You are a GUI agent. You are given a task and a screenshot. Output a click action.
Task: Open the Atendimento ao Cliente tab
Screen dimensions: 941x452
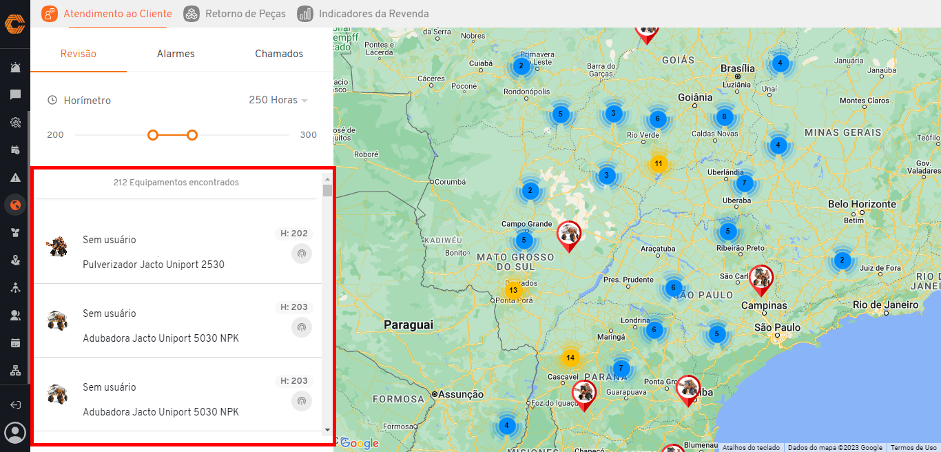pyautogui.click(x=106, y=13)
